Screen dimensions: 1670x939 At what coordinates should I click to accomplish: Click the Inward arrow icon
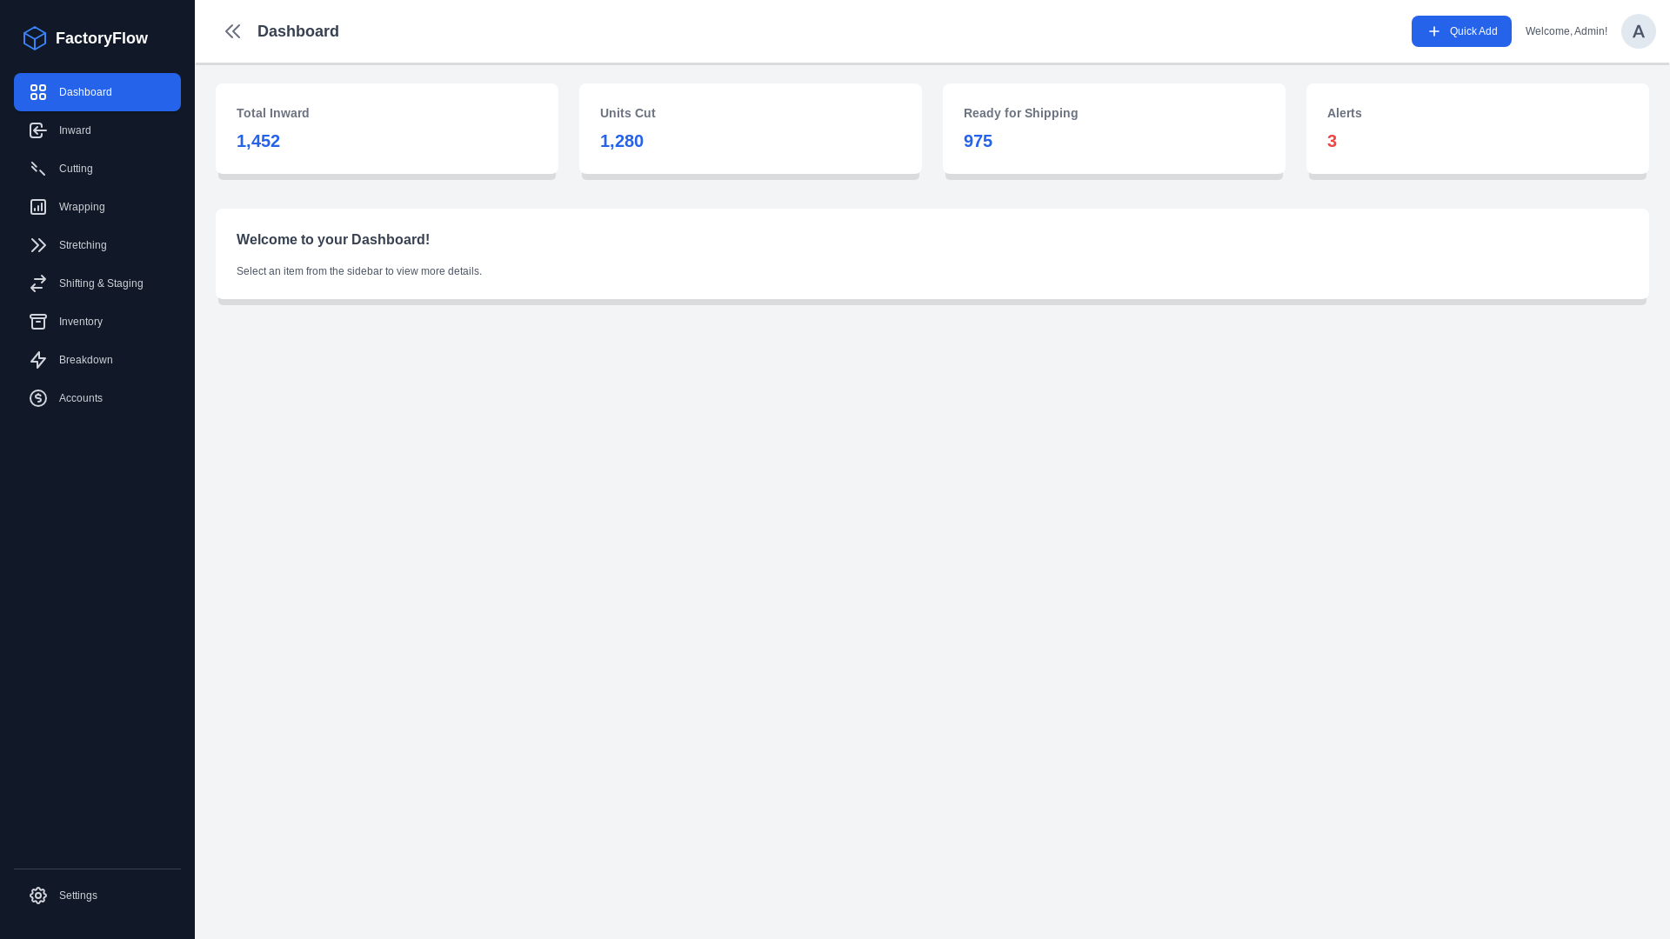[38, 130]
